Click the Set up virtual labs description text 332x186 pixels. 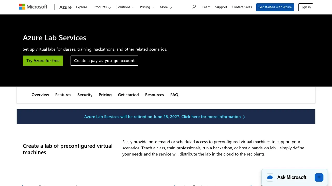(x=95, y=49)
